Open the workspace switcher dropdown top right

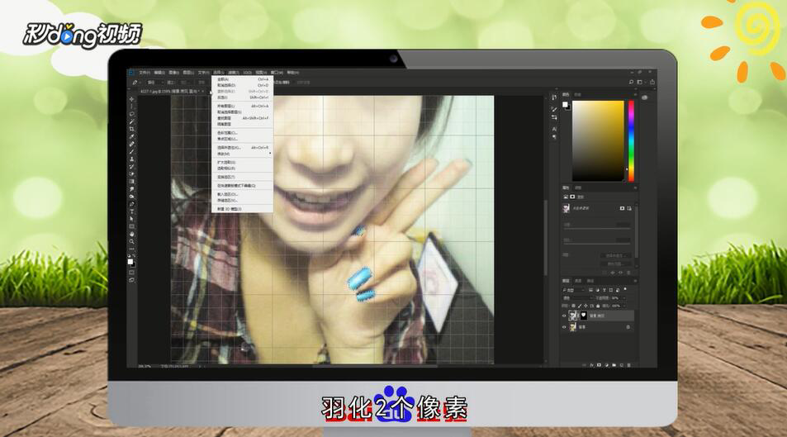(640, 82)
